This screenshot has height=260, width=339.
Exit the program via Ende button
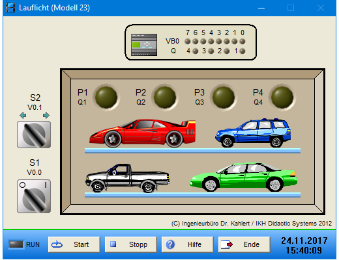click(x=244, y=244)
